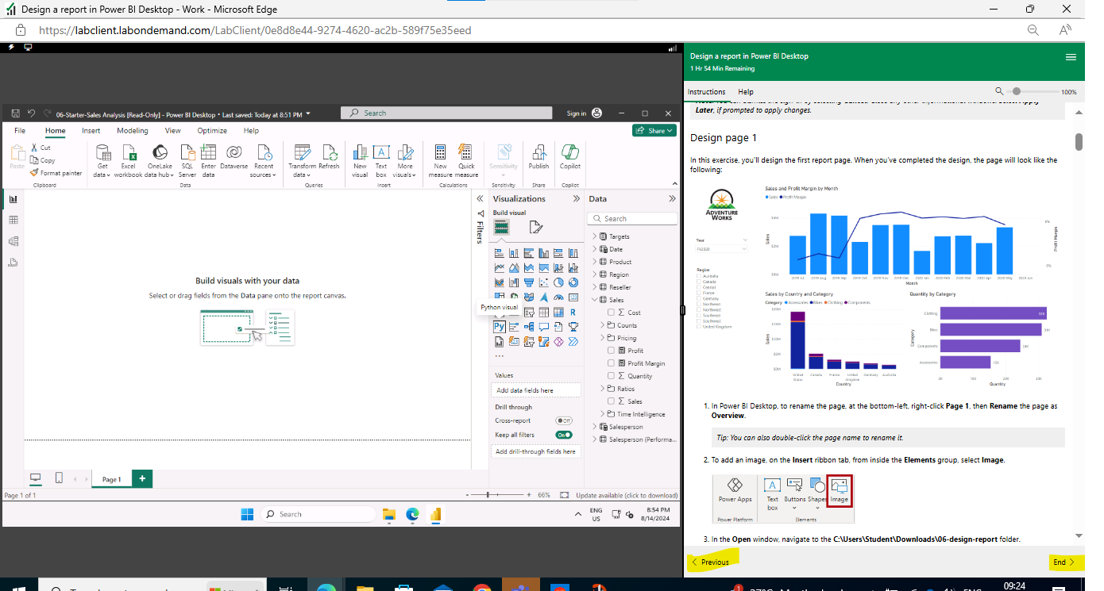
Task: Select the Publish icon on the ribbon
Action: (538, 159)
